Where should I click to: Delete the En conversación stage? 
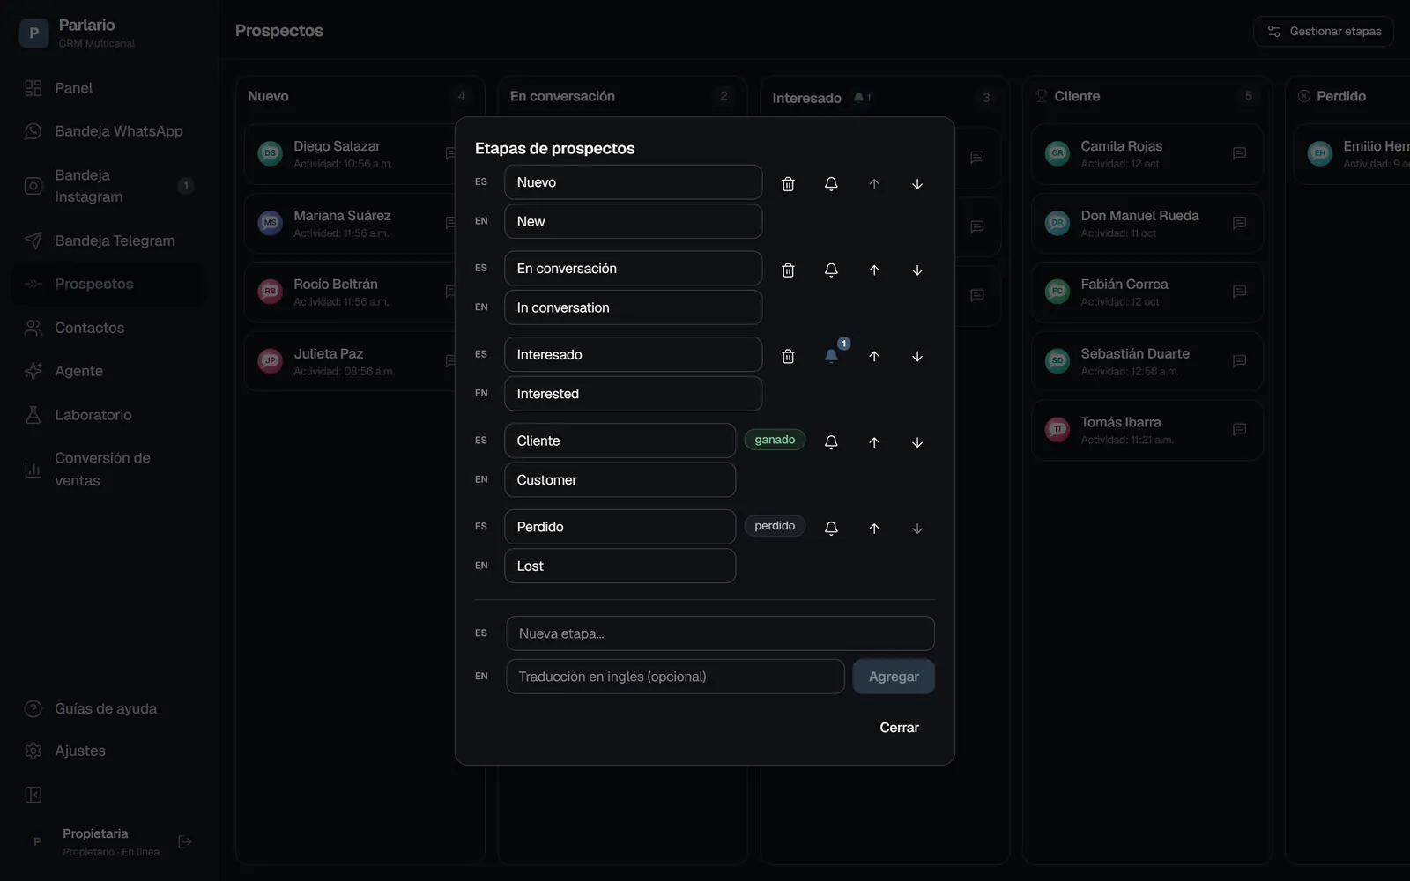[x=788, y=270]
